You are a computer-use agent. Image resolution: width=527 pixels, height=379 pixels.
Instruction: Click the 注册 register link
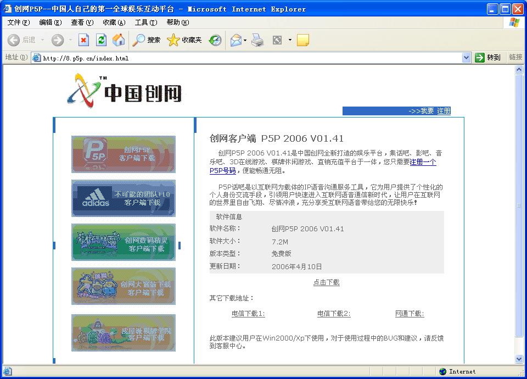(444, 111)
